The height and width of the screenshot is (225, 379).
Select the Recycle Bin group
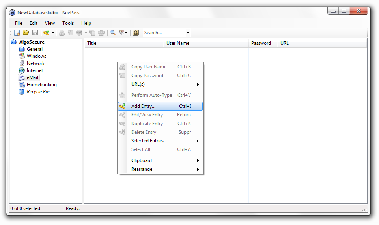tap(38, 92)
